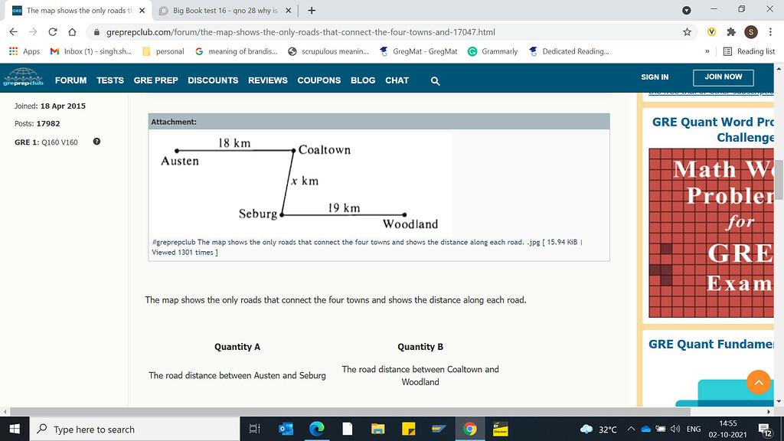Open the CHAT menu item
Screen dimensions: 784x441
397,80
